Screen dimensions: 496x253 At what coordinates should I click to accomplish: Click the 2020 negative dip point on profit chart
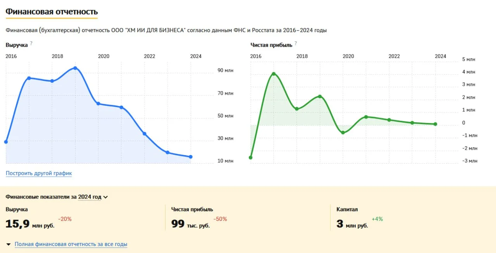pyautogui.click(x=343, y=133)
